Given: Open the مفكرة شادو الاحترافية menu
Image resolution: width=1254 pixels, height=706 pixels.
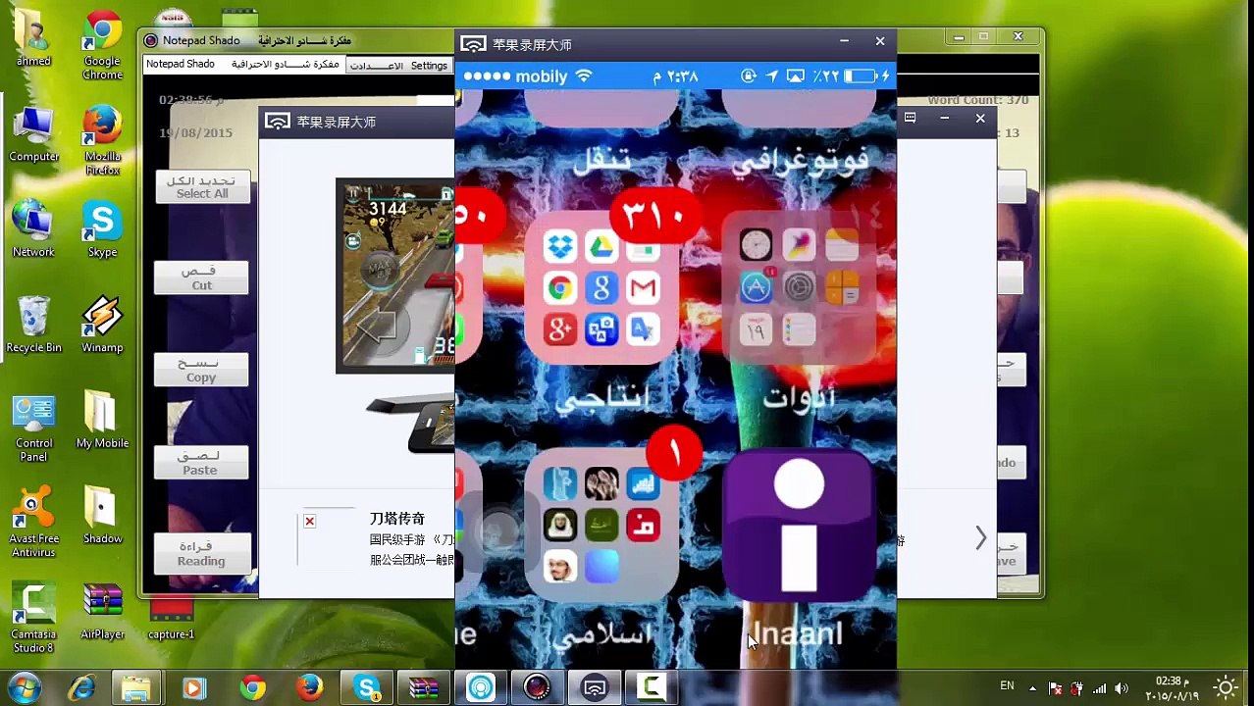Looking at the screenshot, I should pos(286,65).
